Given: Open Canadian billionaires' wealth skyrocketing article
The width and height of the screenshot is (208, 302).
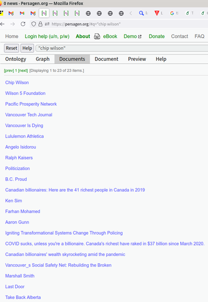Looking at the screenshot, I should point(65,254).
